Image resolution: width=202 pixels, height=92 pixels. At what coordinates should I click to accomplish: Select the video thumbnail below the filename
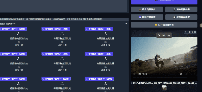[x=164, y=88]
